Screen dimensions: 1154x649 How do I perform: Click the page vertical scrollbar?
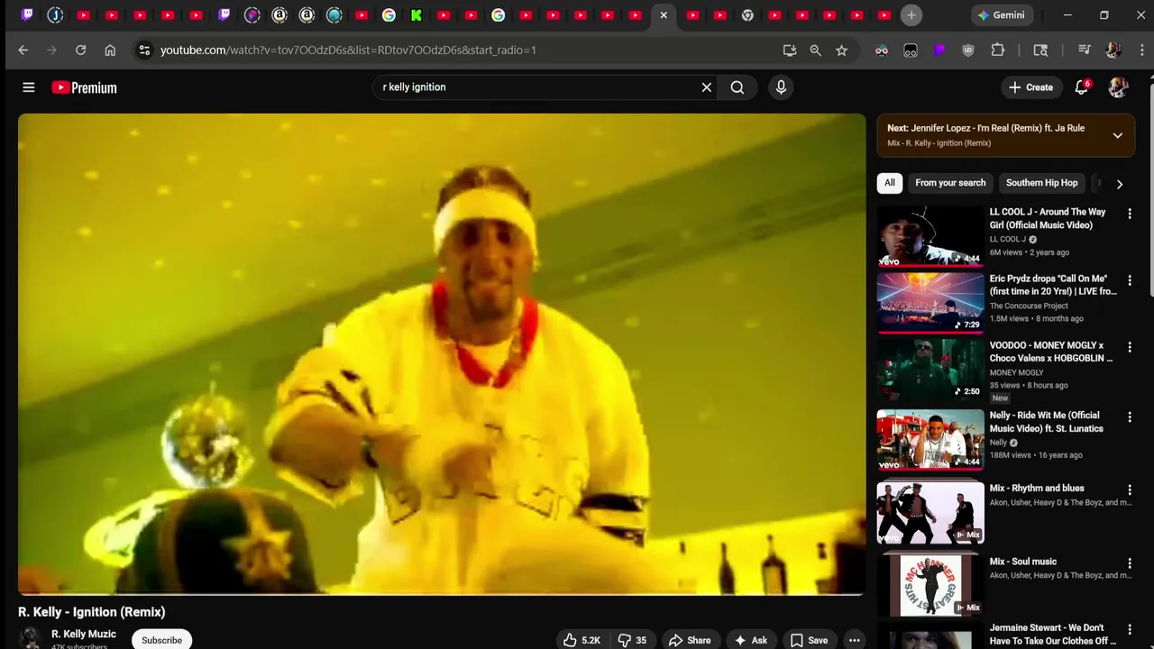click(x=1151, y=189)
